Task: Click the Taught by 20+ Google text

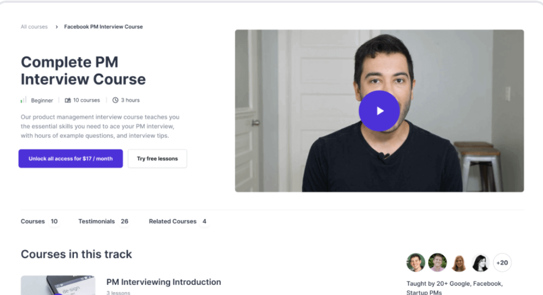Action: click(x=454, y=284)
